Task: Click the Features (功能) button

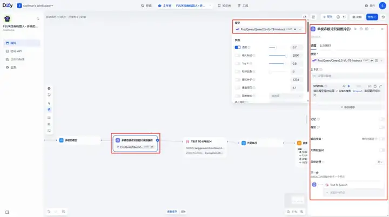Action: [x=357, y=17]
